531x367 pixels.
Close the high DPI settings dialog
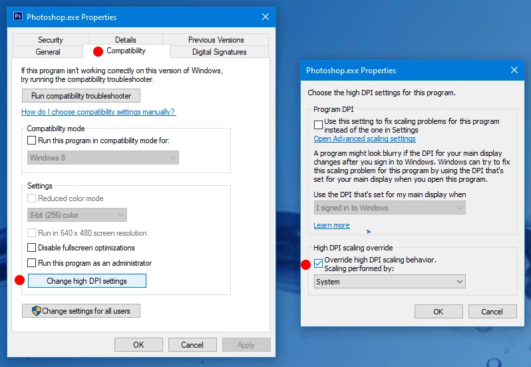[x=514, y=70]
